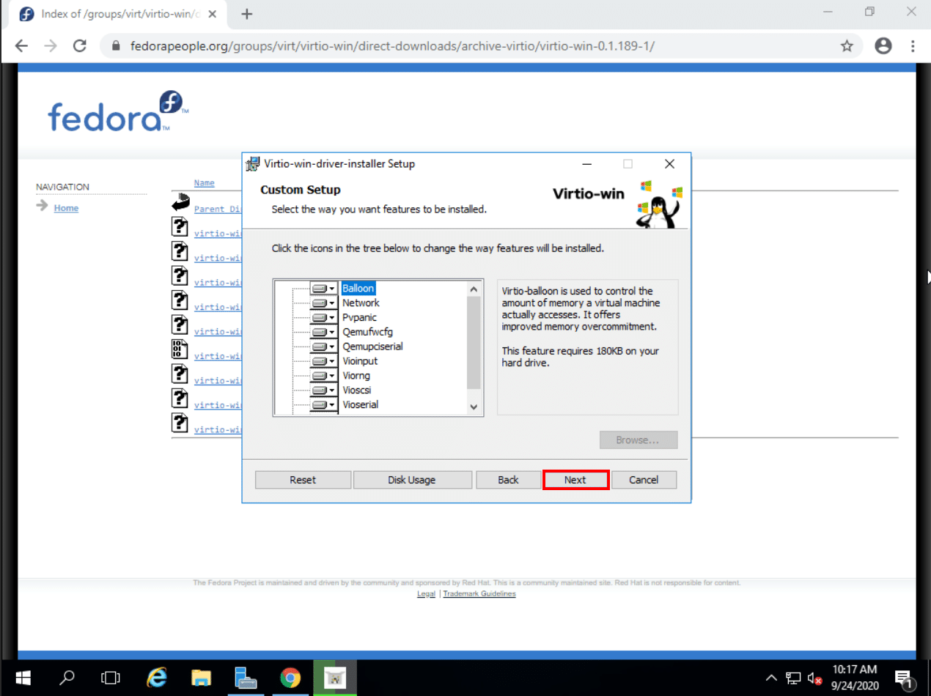Select the Vioscsi feature label
The height and width of the screenshot is (696, 931).
tap(356, 390)
